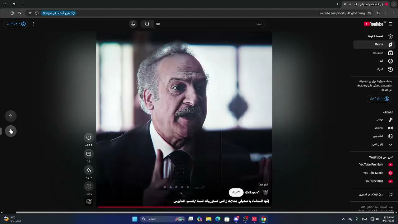Reload the page
398x224 pixels.
(378, 13)
